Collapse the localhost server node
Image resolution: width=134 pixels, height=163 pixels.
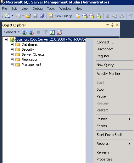[6, 40]
